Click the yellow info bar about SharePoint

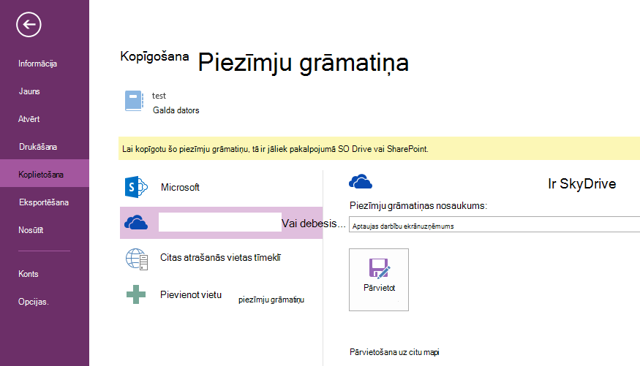coord(379,149)
